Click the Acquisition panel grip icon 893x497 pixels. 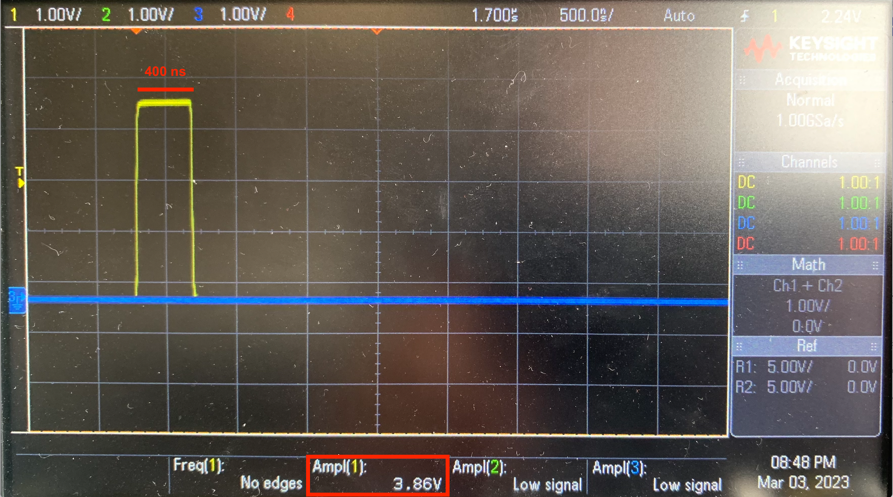pos(742,80)
